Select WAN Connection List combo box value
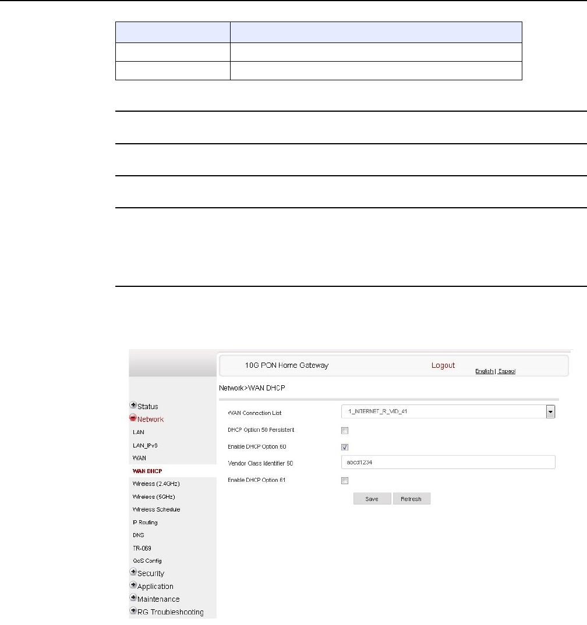 coord(448,412)
